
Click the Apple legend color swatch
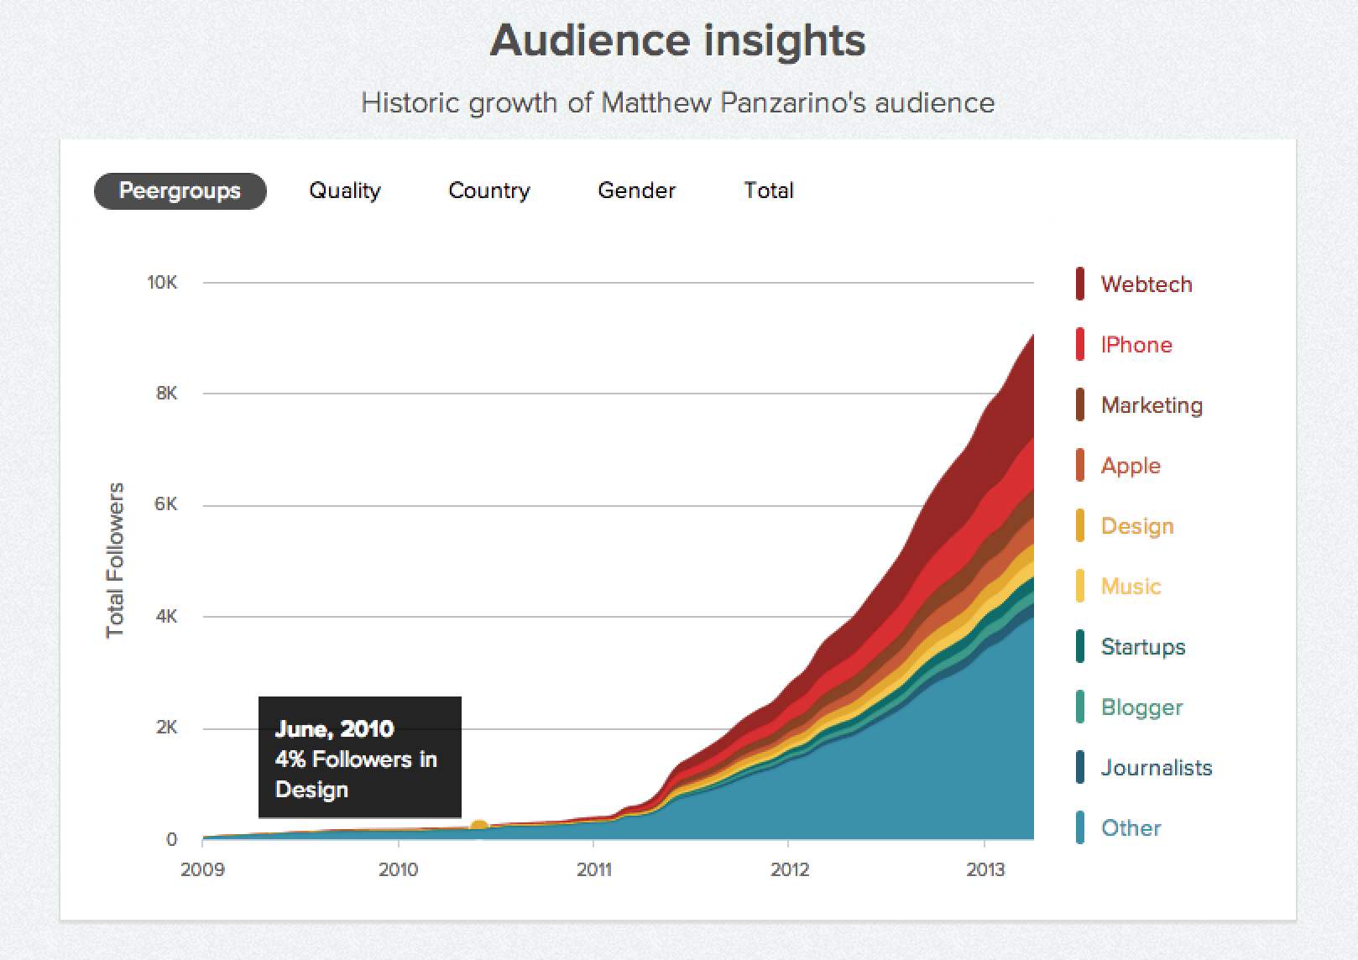[x=1080, y=465]
